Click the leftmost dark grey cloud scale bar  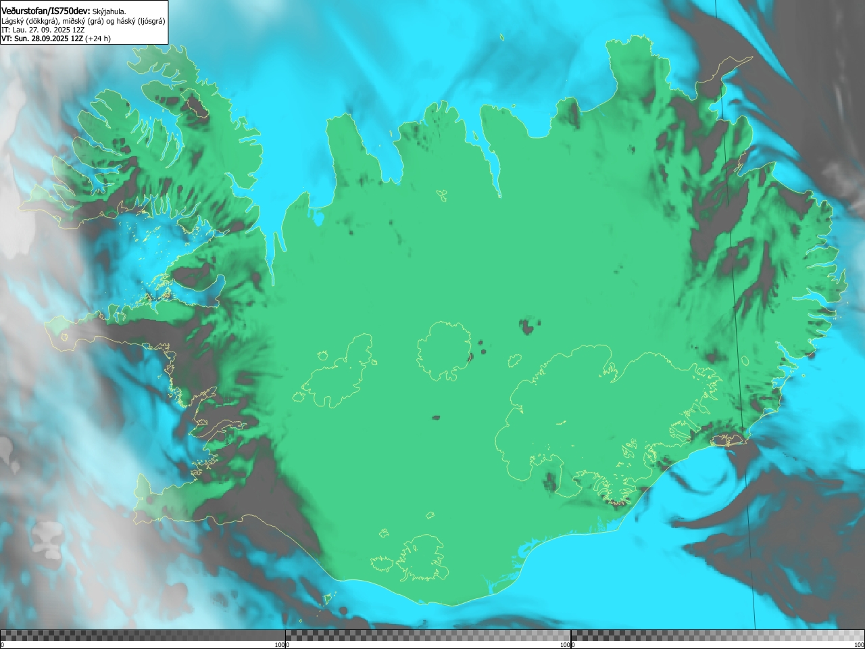tap(143, 635)
